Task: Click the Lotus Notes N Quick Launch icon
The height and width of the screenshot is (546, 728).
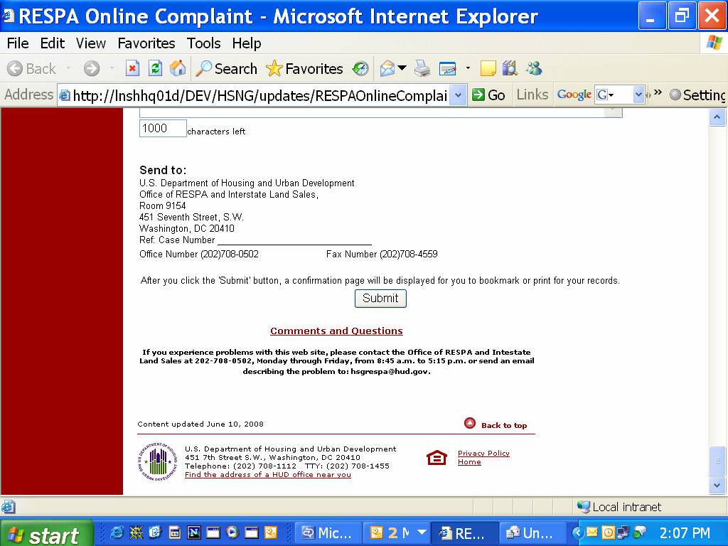Action: (193, 532)
